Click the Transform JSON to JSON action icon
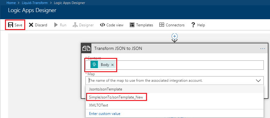The image size is (270, 118). click(86, 48)
